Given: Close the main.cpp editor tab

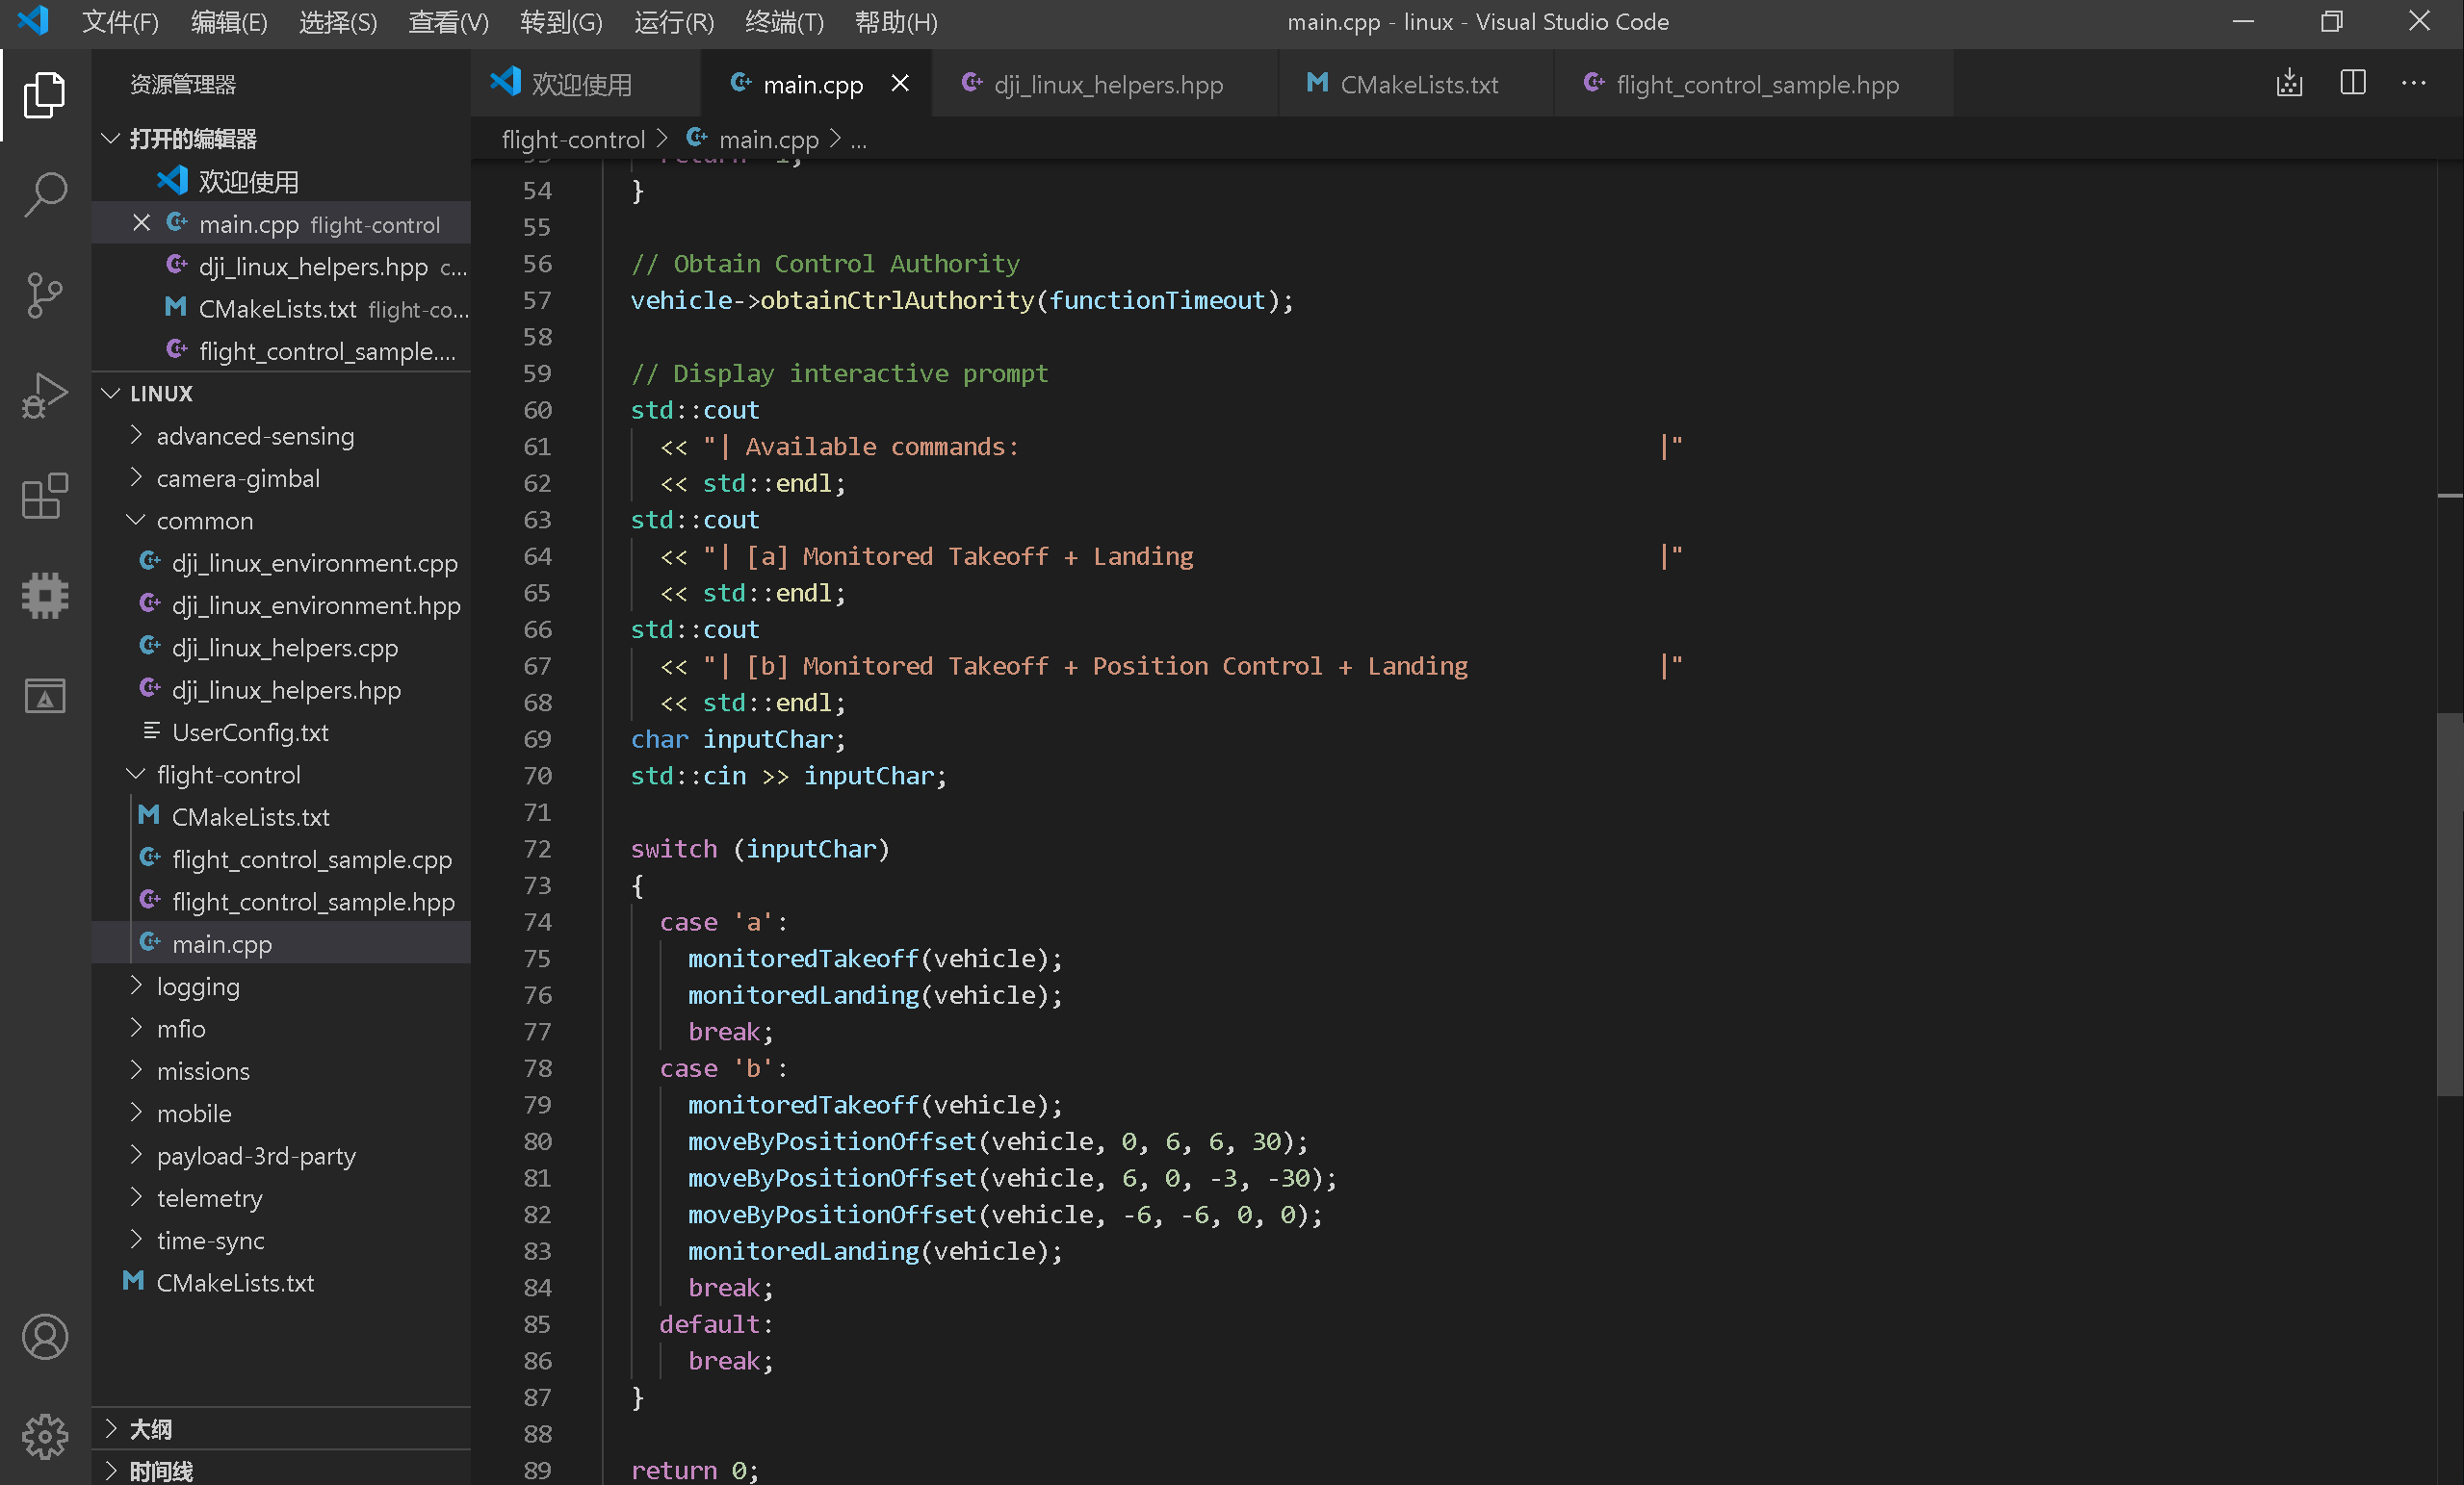Looking at the screenshot, I should click(900, 84).
